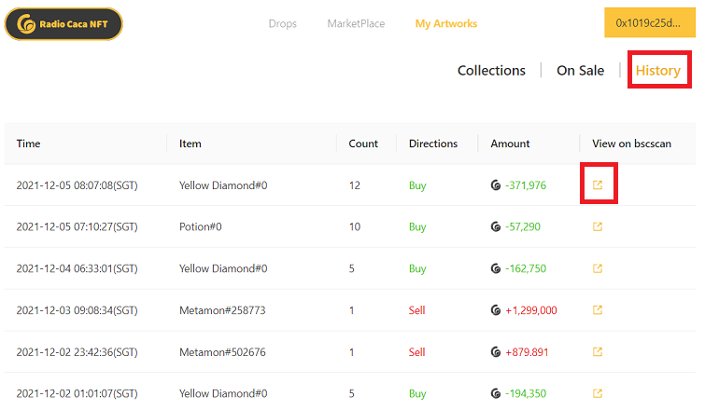Click the Radio Caca NFT logo

63,24
